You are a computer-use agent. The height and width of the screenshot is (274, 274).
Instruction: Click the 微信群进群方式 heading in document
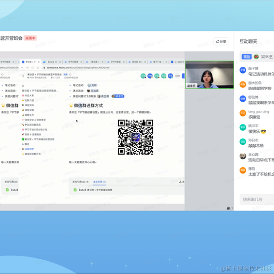(88, 106)
